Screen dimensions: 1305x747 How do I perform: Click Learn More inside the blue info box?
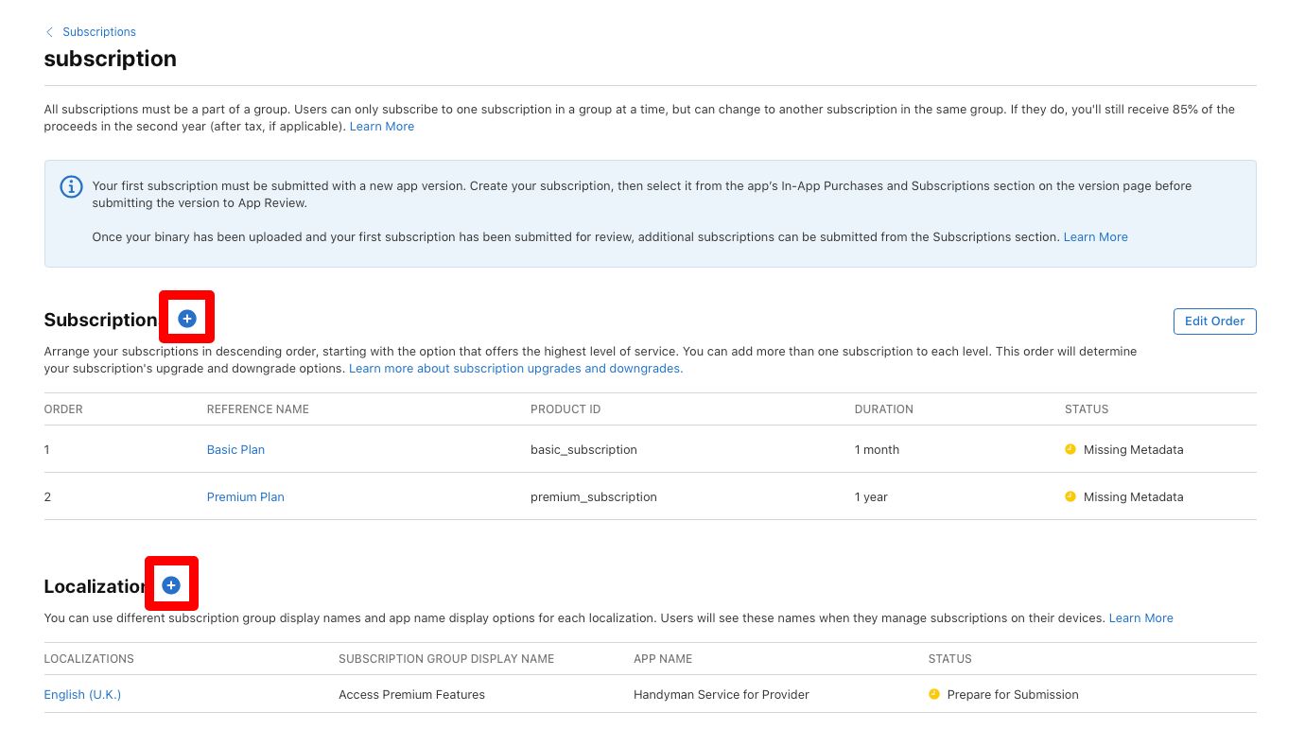point(1096,236)
